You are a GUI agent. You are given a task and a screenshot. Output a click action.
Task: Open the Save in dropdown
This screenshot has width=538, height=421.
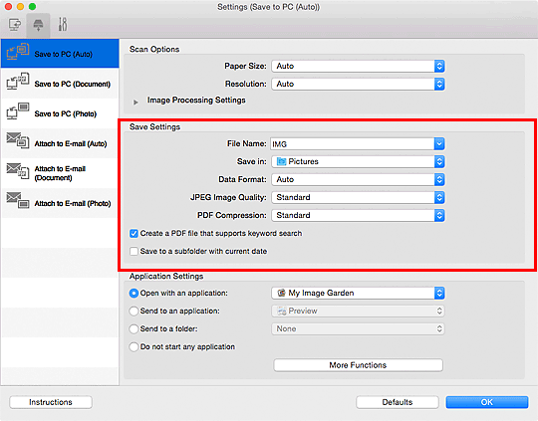pos(358,161)
